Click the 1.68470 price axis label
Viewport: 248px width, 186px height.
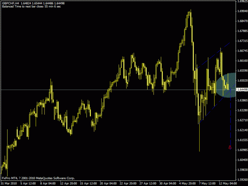click(242, 21)
